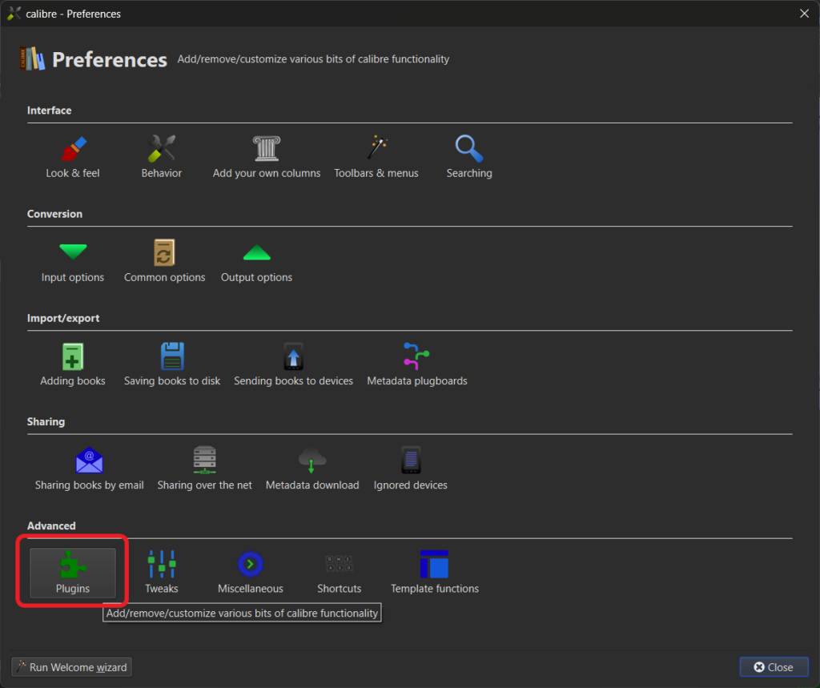Open Sharing books by email settings

pyautogui.click(x=90, y=469)
